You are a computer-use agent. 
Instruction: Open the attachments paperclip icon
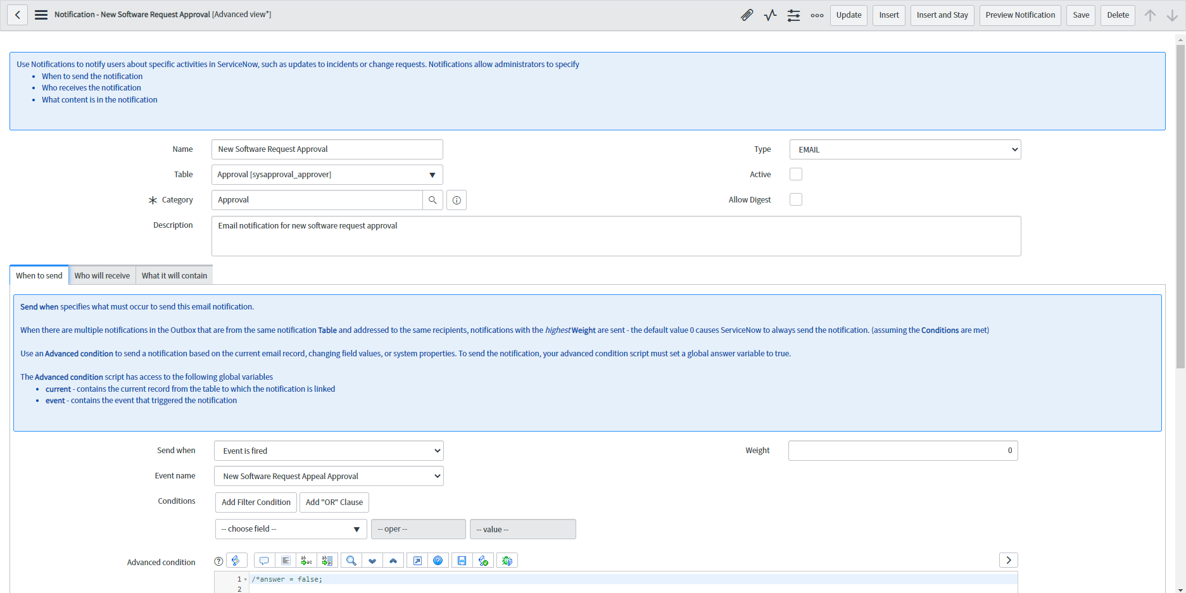coord(747,15)
